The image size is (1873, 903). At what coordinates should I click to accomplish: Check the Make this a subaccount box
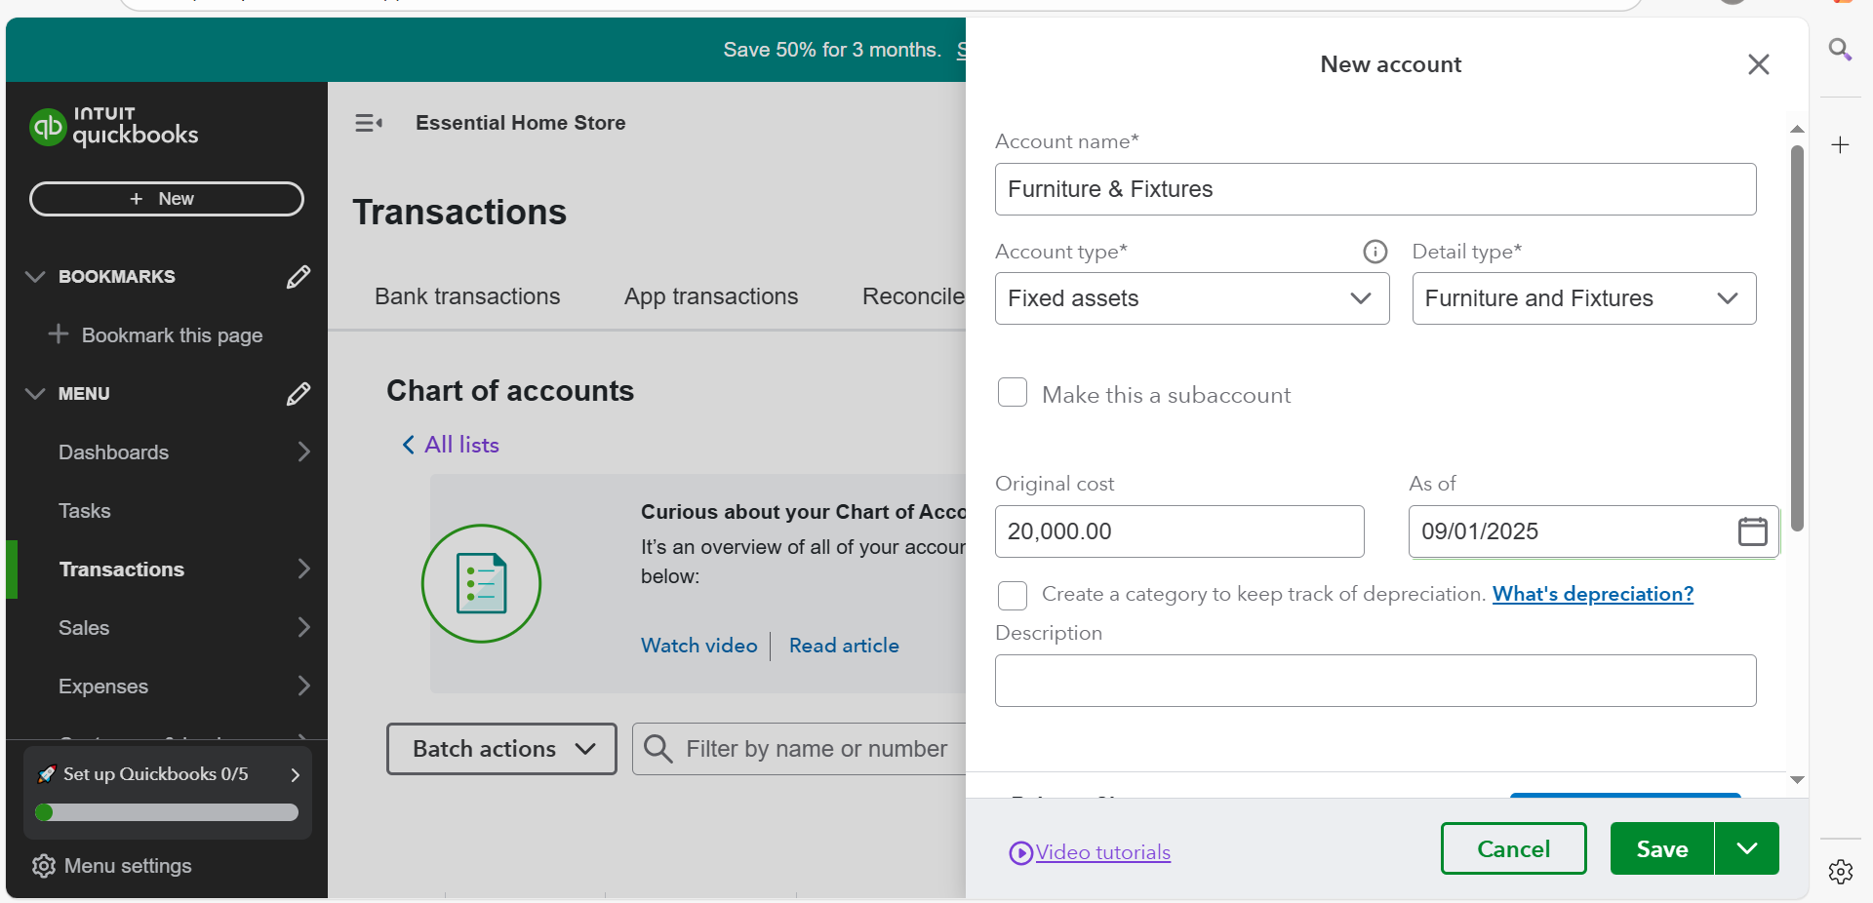[x=1013, y=393]
